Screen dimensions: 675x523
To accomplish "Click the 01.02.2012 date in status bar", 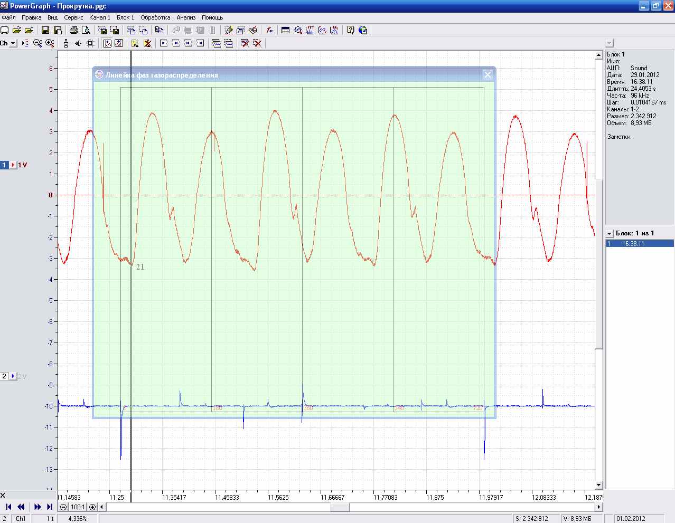I will tap(631, 519).
